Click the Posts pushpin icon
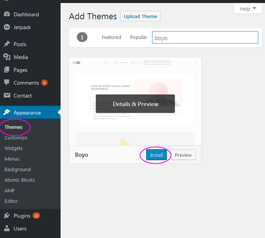 point(7,44)
